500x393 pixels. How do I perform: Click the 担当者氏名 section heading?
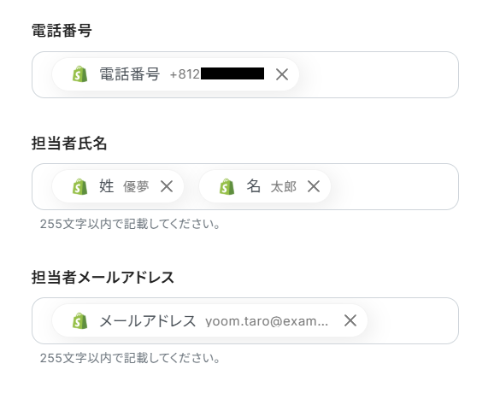point(69,144)
